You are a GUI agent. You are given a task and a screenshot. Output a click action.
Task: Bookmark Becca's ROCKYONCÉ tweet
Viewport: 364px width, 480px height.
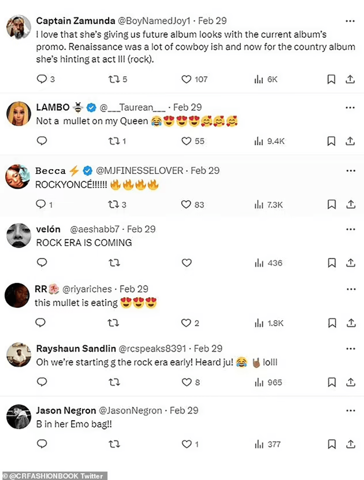[x=331, y=204]
